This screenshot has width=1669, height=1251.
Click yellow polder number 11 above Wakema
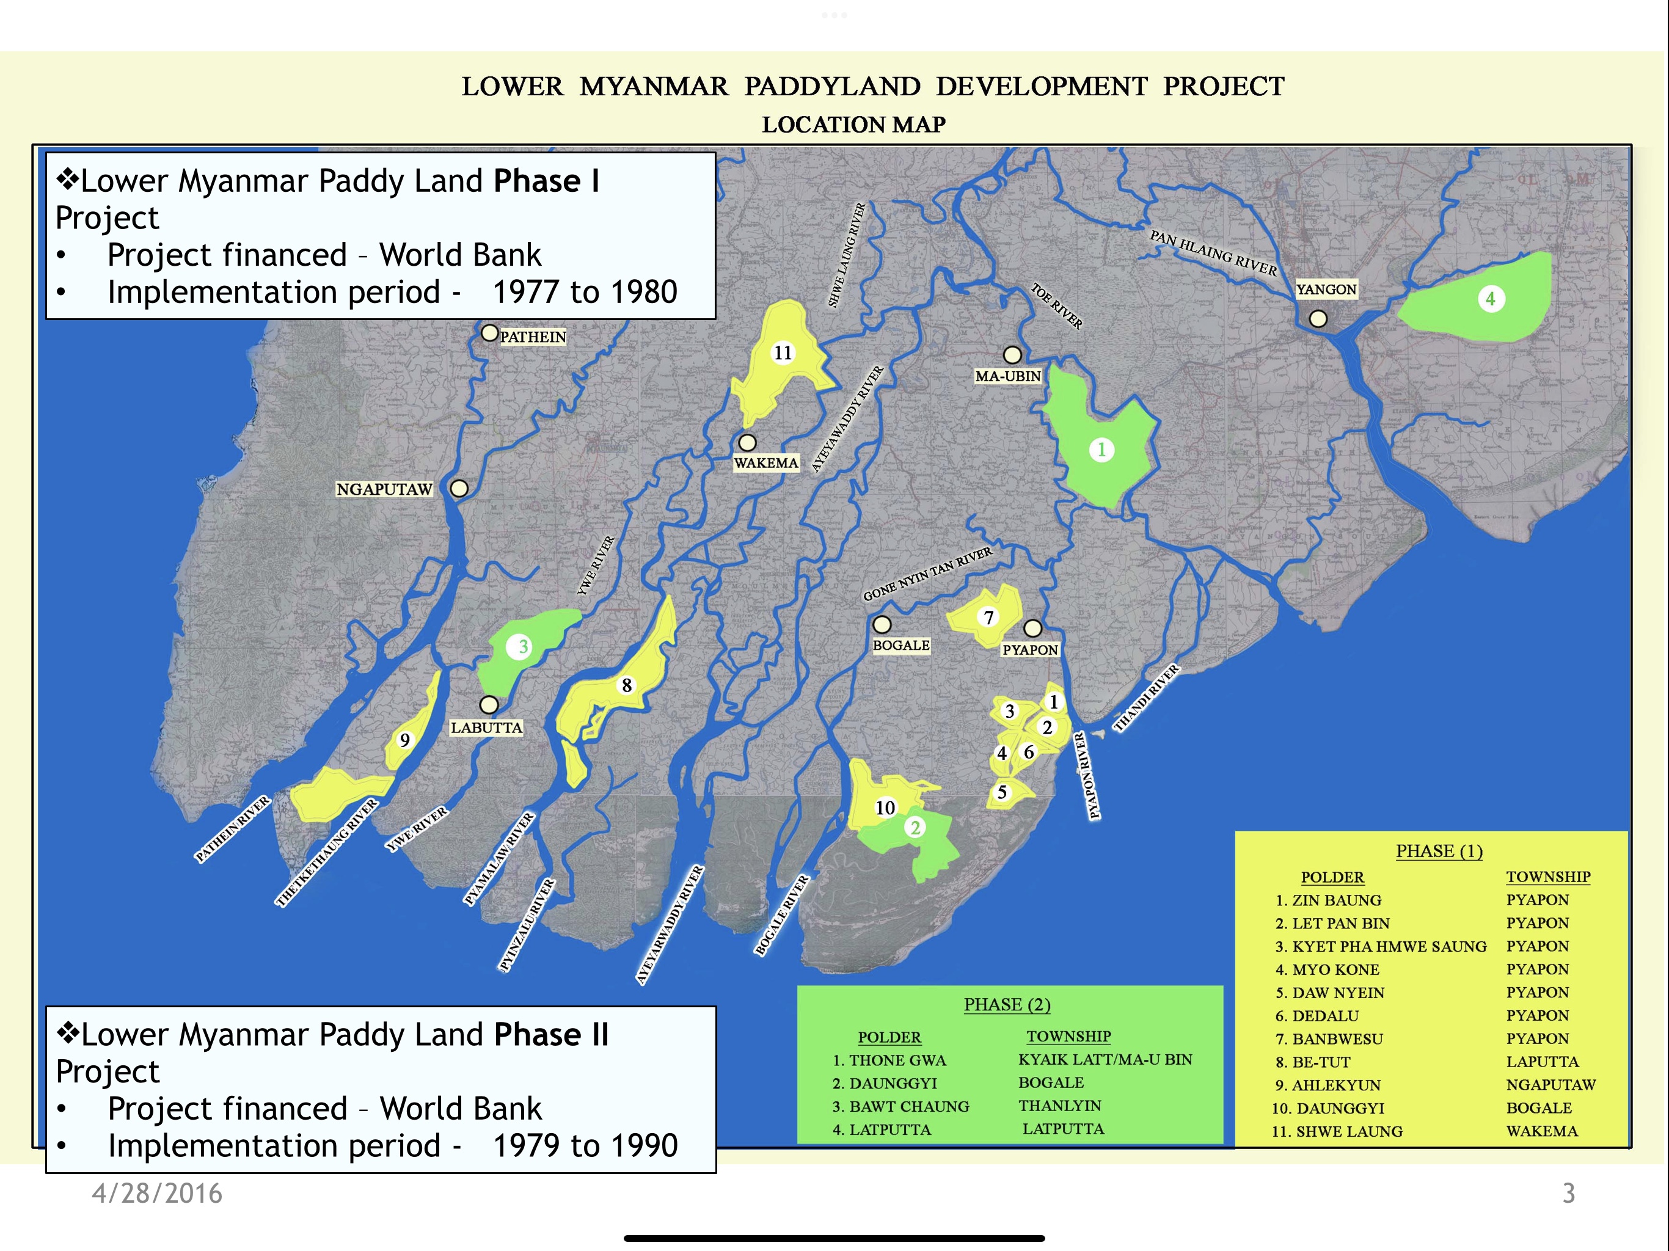pyautogui.click(x=783, y=352)
